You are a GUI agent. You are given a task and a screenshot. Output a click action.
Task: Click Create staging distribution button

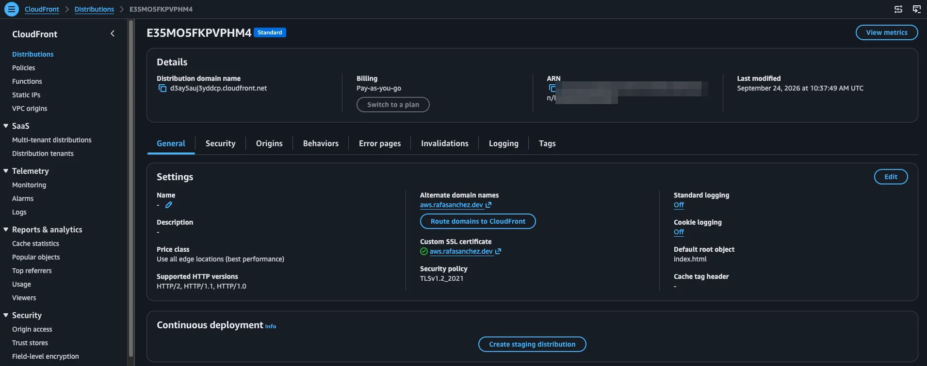532,344
